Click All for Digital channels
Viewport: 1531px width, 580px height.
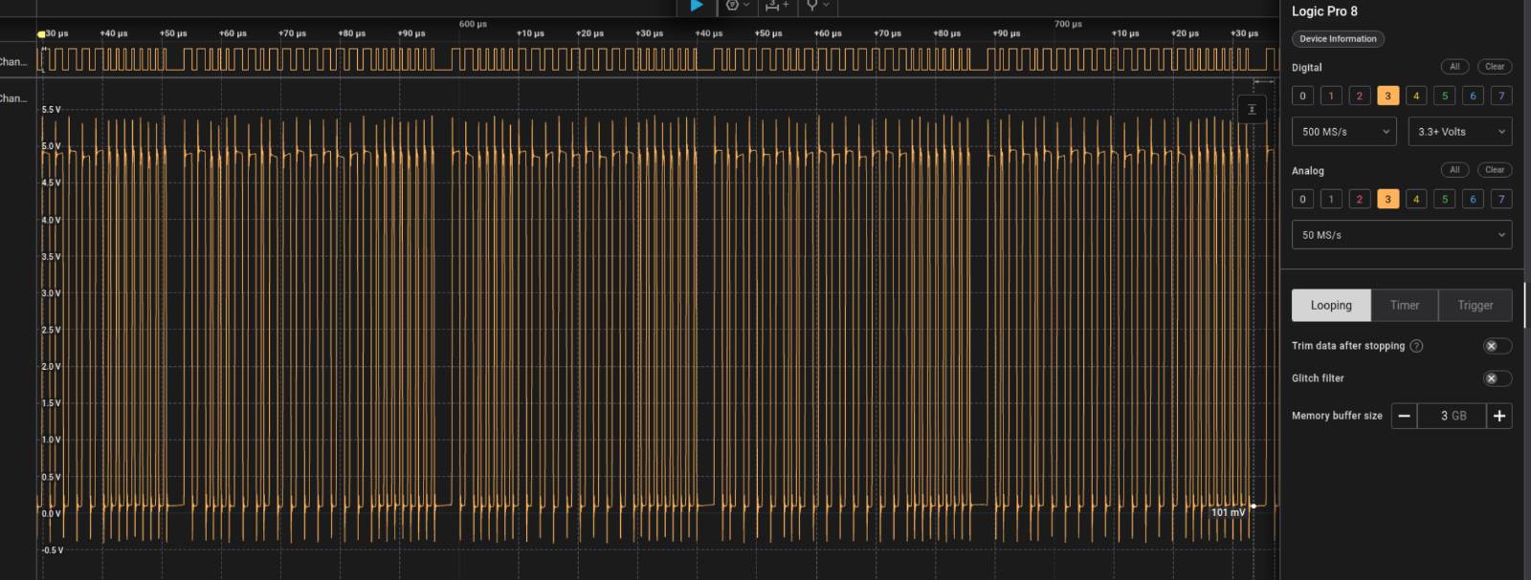click(x=1454, y=67)
